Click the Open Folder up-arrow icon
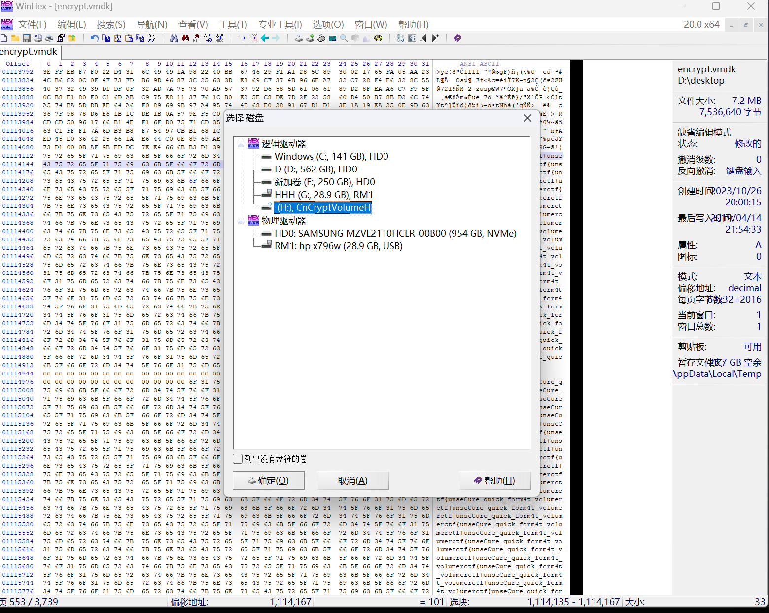This screenshot has height=613, width=769. (72, 38)
